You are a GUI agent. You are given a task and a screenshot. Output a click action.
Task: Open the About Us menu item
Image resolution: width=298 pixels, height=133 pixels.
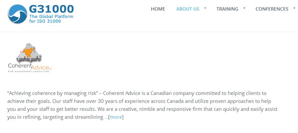[x=188, y=9]
